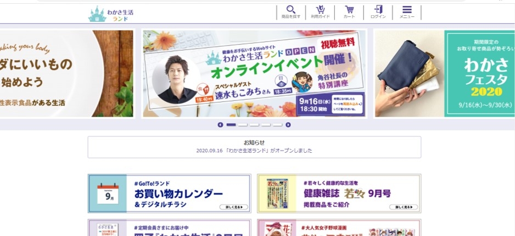The width and height of the screenshot is (515, 236).
Task: Select the first carousel indicator
Action: point(231,125)
